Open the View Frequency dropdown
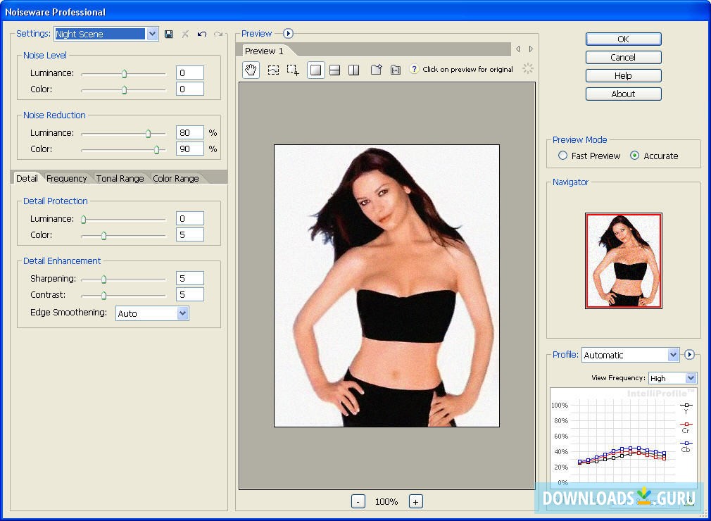Viewport: 711px width, 521px height. pos(690,378)
